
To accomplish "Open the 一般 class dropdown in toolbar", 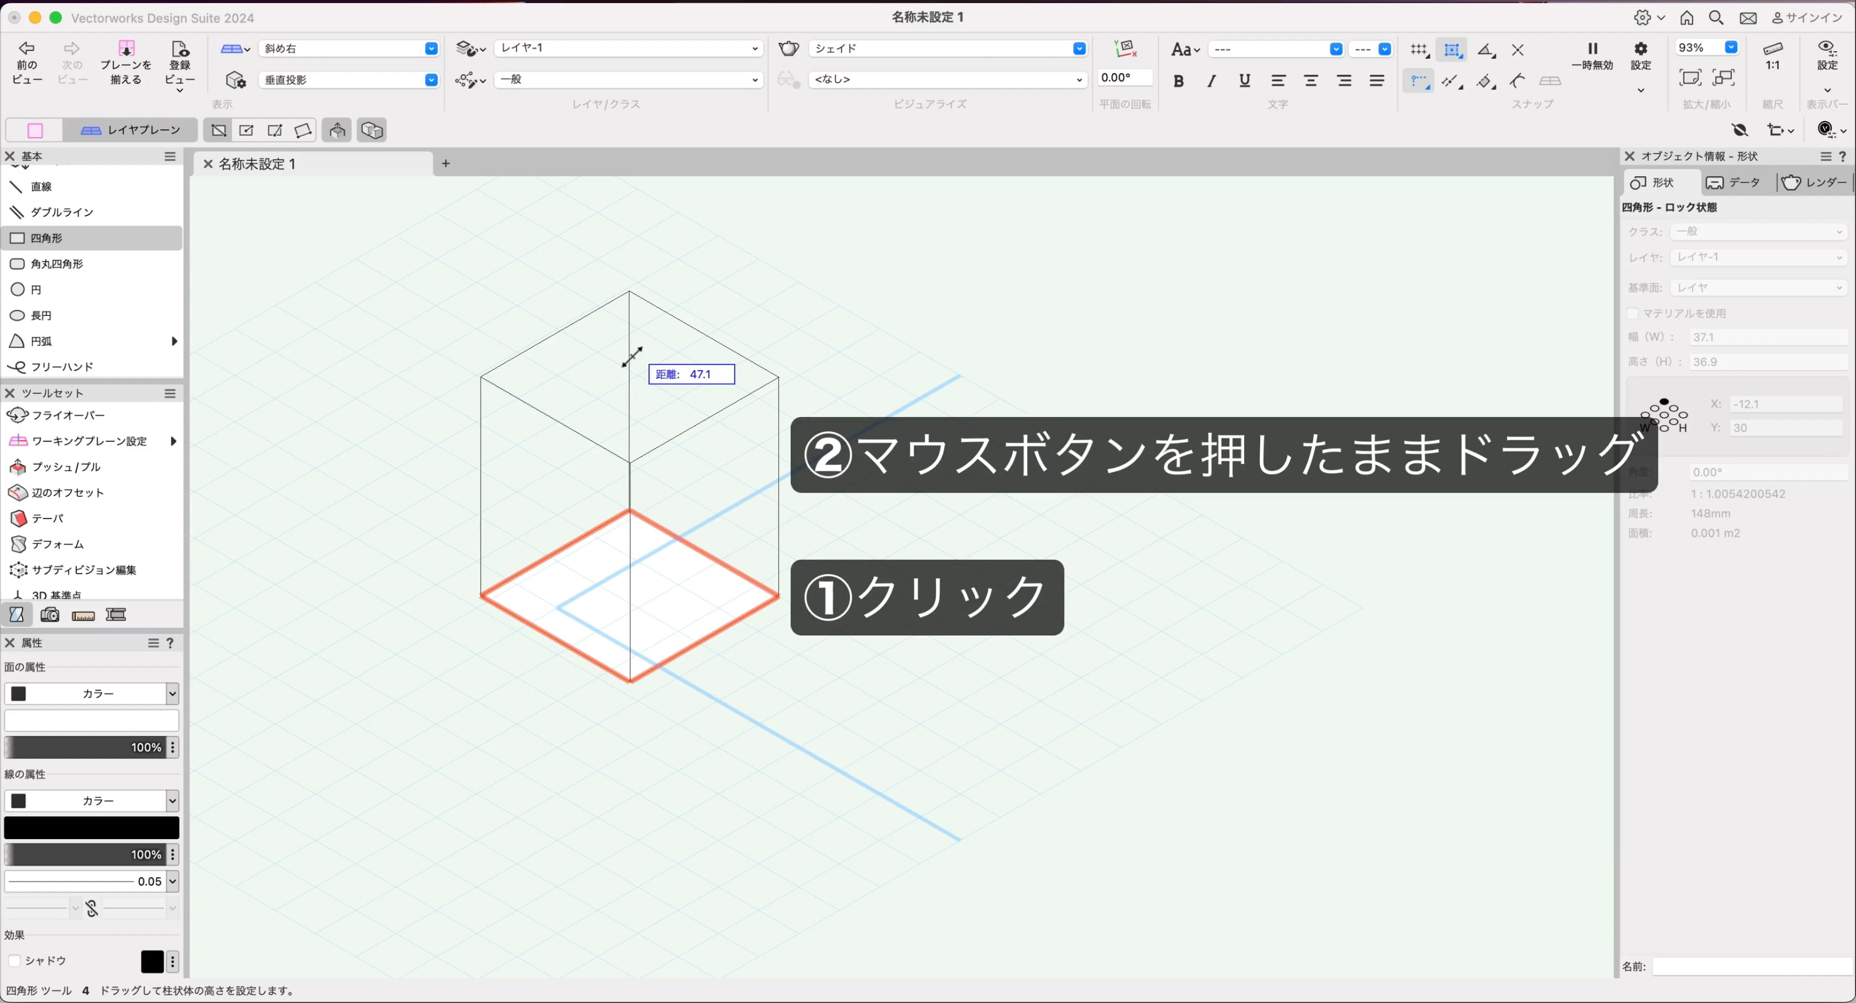I will tap(628, 79).
